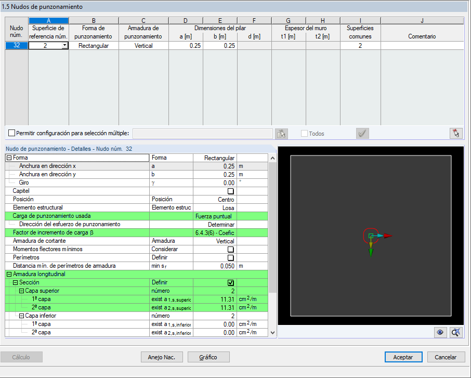The height and width of the screenshot is (378, 471).
Task: Click Forma value Rectangular in details
Action: click(x=215, y=158)
